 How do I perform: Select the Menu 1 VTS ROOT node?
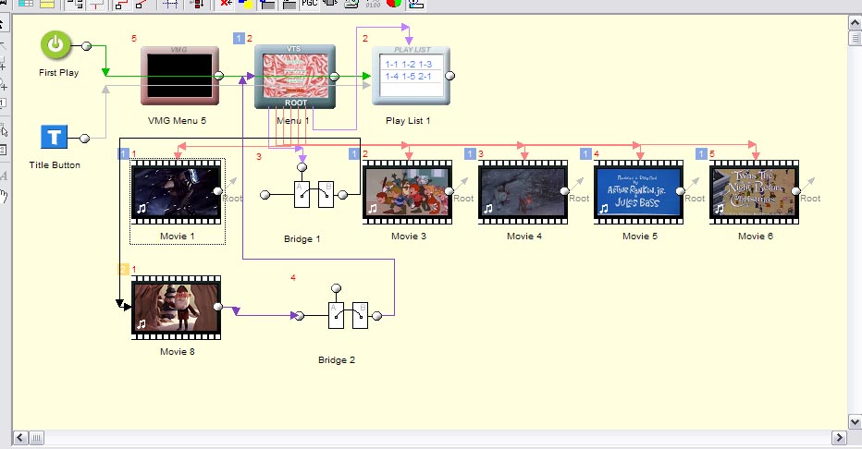point(295,77)
